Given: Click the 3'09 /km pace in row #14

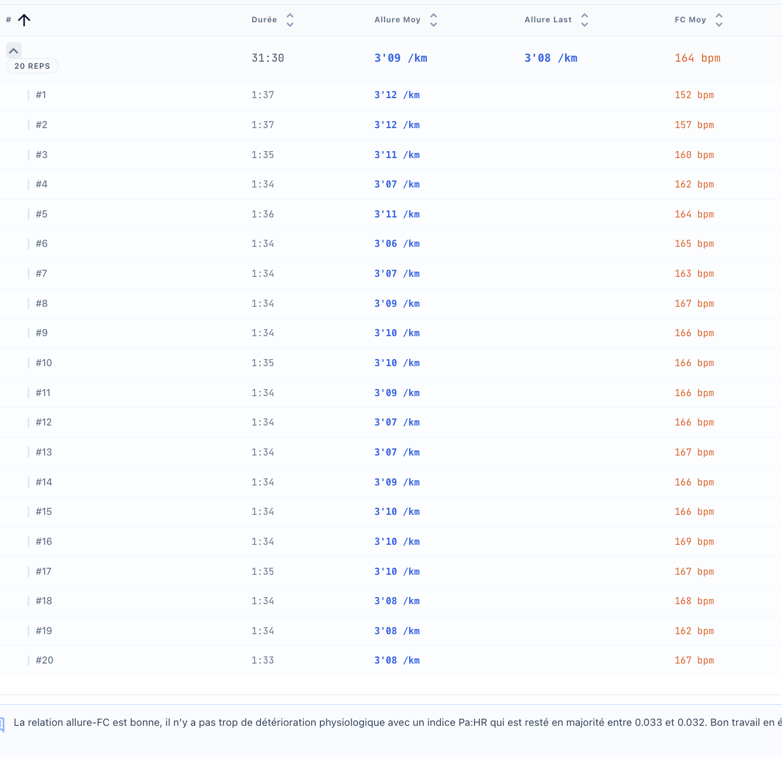Looking at the screenshot, I should (397, 483).
